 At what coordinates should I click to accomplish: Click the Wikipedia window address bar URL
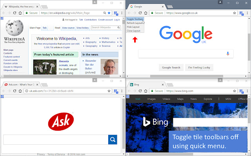coord(65,13)
